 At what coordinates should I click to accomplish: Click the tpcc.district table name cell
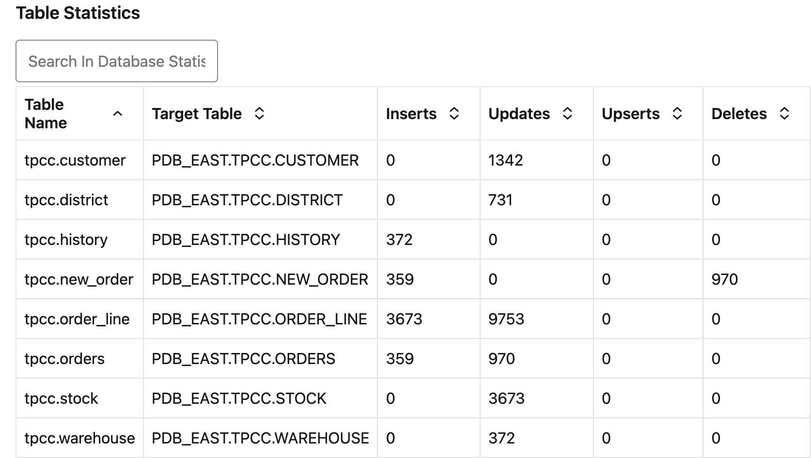click(x=66, y=200)
